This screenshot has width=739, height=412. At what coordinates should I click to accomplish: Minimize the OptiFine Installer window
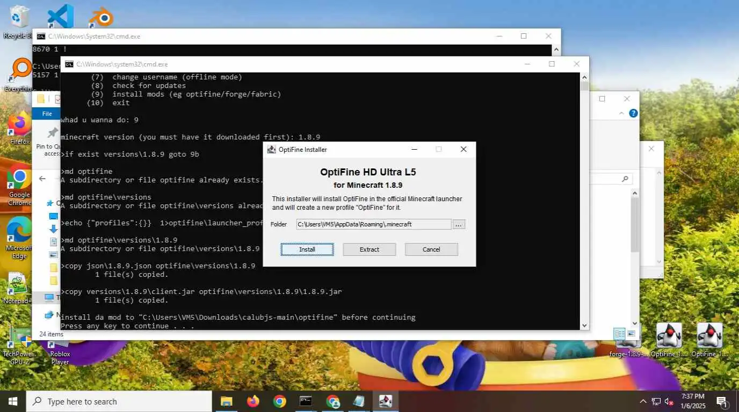(414, 150)
